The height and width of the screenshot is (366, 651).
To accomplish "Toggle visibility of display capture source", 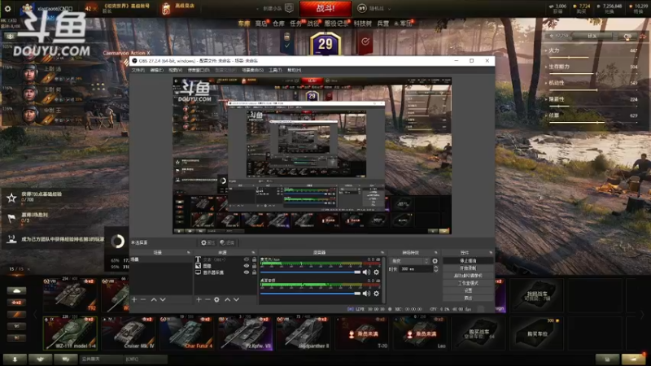I will pos(247,272).
